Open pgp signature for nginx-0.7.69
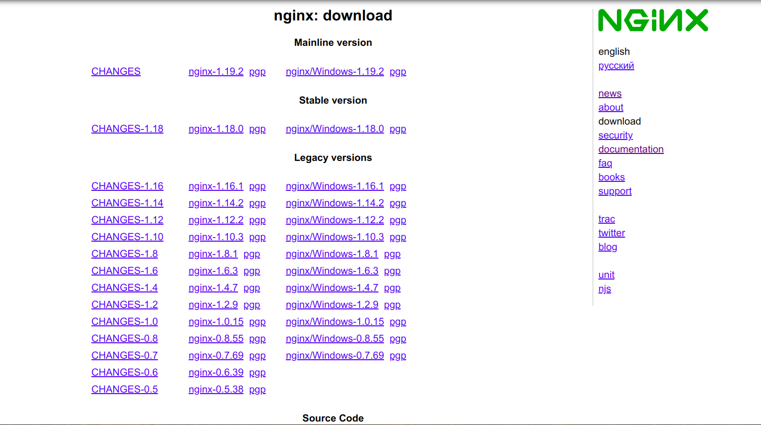This screenshot has width=761, height=425. tap(257, 356)
